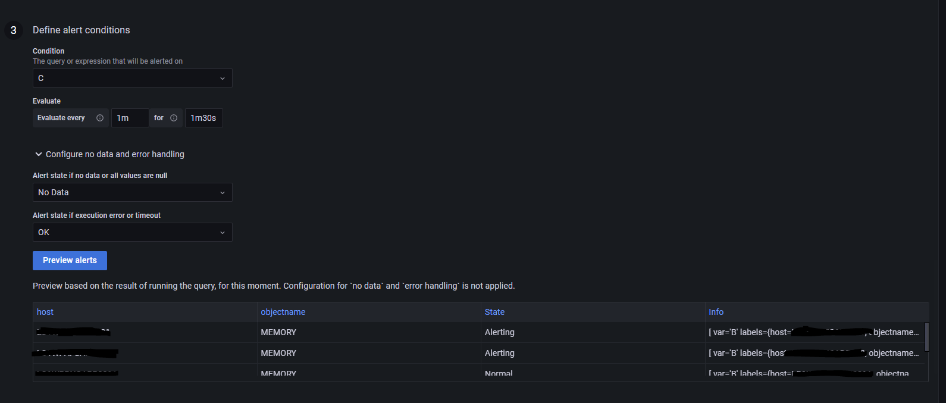Viewport: 946px width, 403px height.
Task: Click the host column header
Action: click(x=45, y=312)
